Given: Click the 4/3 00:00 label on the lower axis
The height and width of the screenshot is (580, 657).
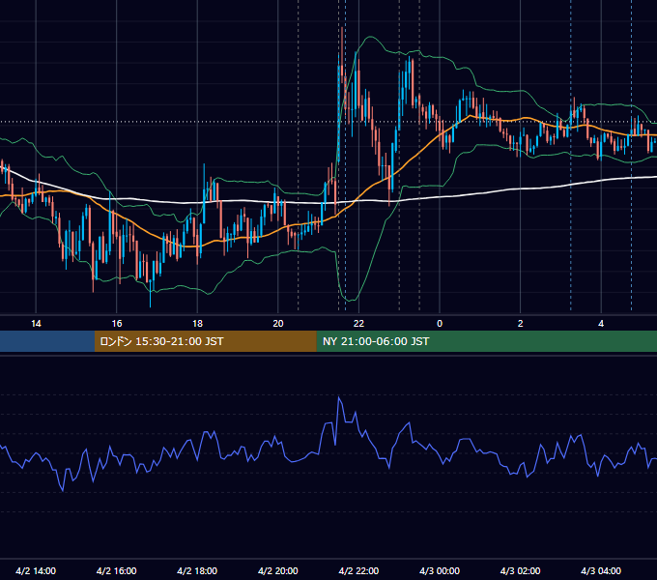Looking at the screenshot, I should click(x=440, y=570).
